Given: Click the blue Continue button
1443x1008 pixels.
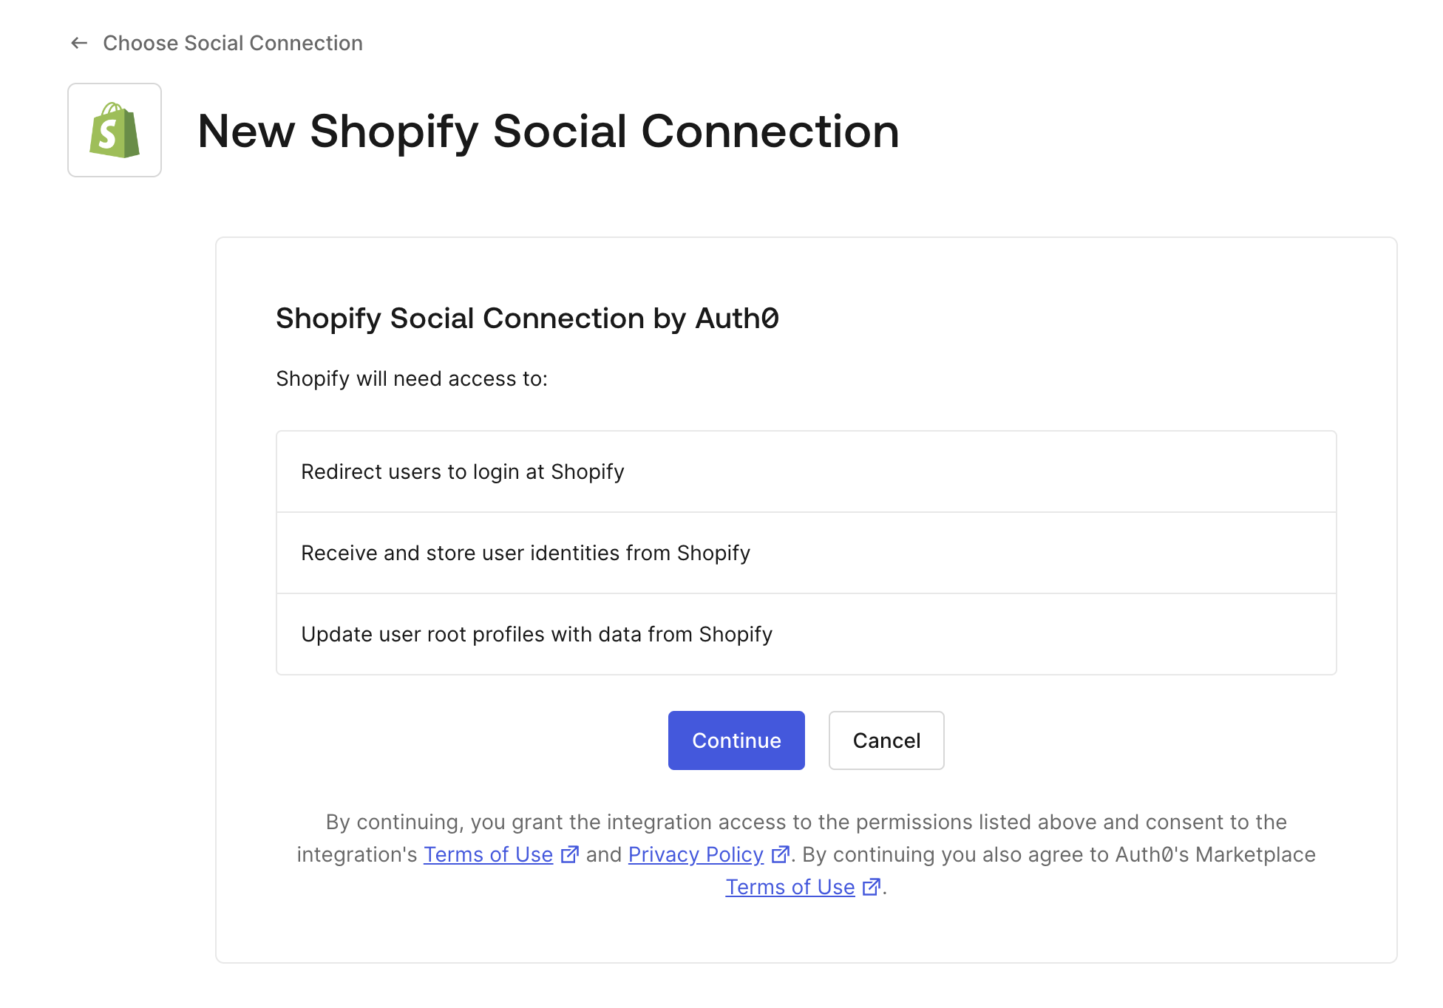Looking at the screenshot, I should click(736, 740).
